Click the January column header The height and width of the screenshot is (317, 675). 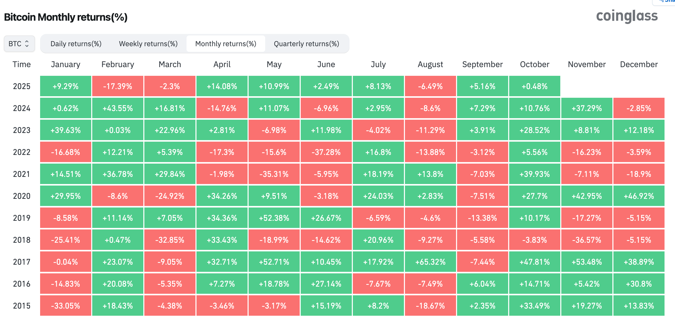tap(65, 64)
